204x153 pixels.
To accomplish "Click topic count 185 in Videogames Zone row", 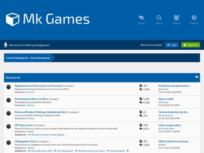I will (145, 142).
